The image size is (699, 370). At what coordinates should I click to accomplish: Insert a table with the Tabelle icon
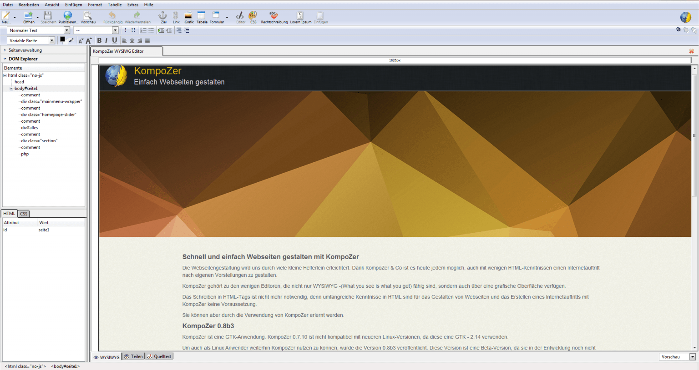[201, 17]
